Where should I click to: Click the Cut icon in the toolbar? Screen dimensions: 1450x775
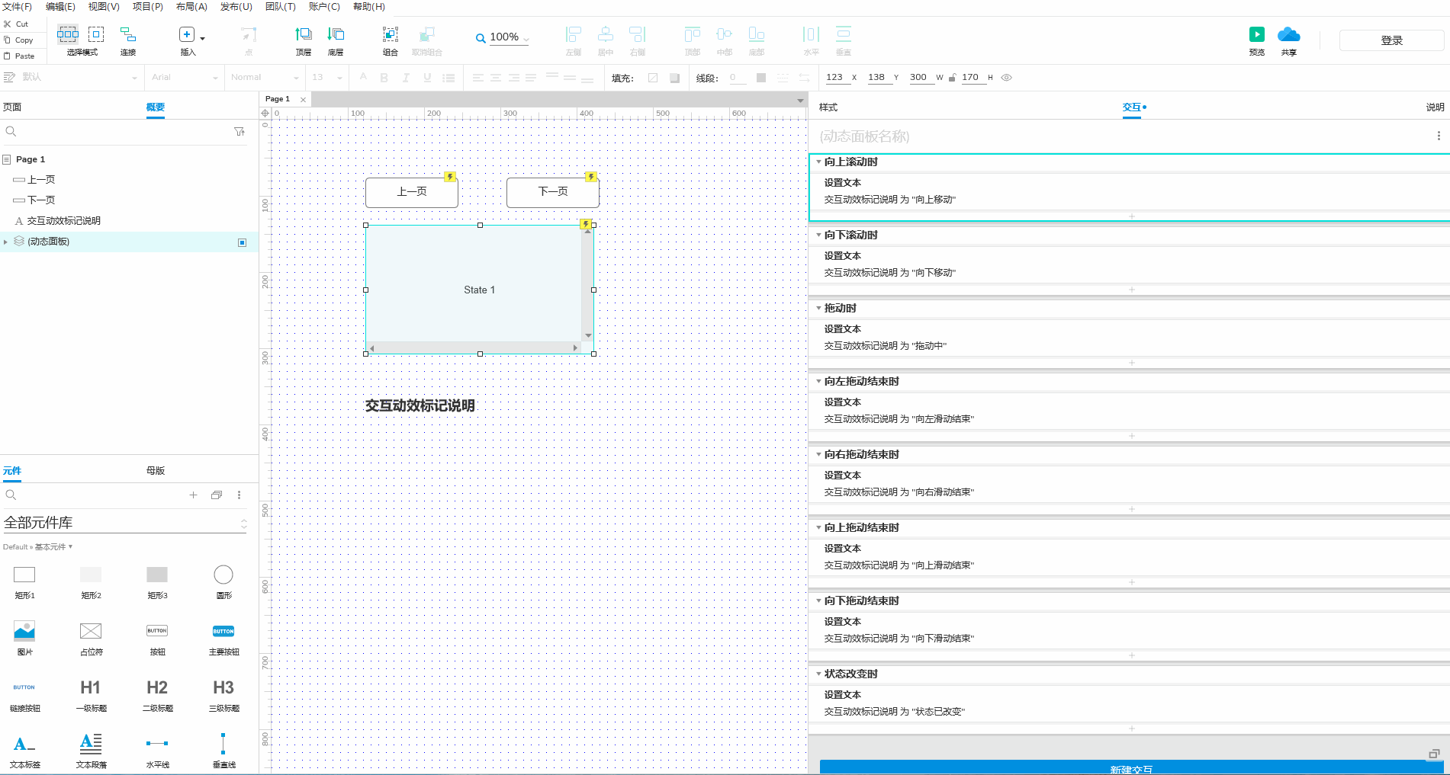(8, 24)
